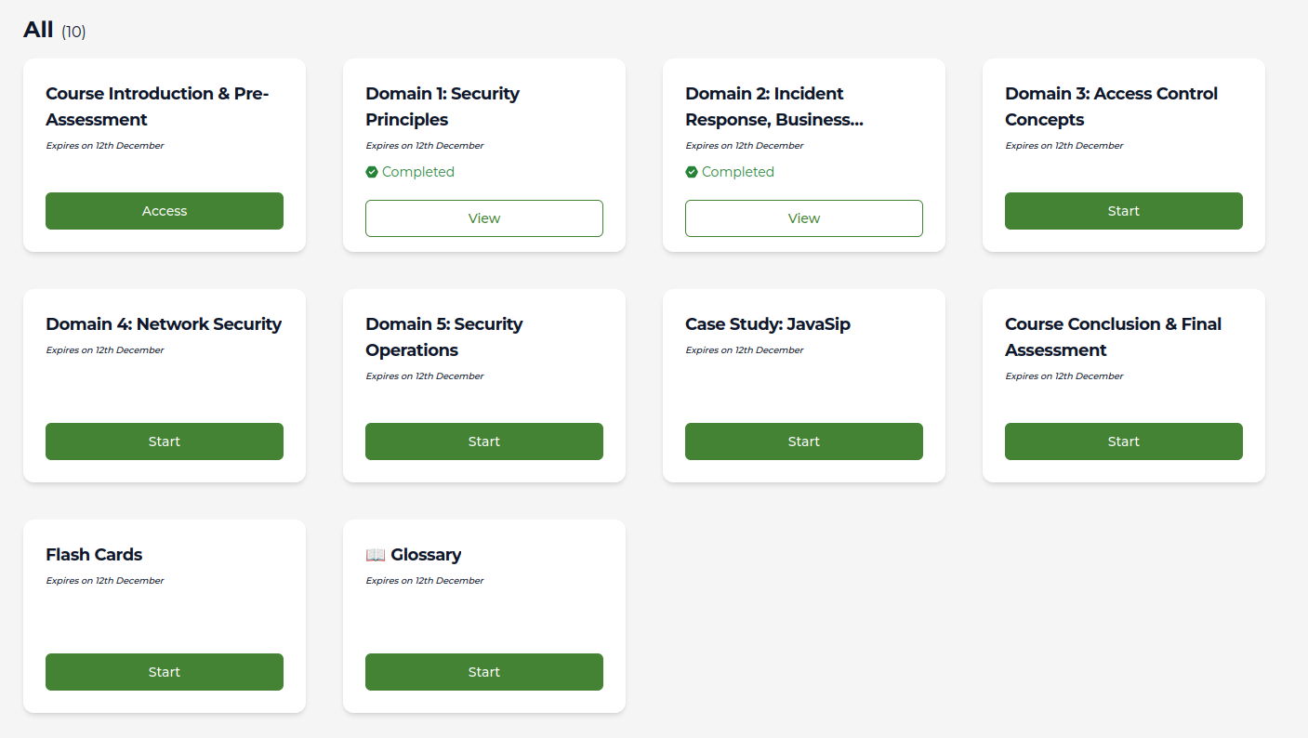Click the All (10) section heading
The height and width of the screenshot is (738, 1308).
tap(55, 30)
